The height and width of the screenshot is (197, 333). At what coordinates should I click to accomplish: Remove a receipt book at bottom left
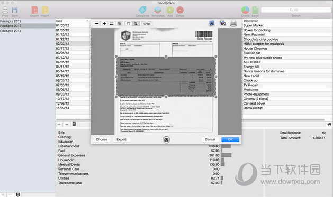pos(11,195)
